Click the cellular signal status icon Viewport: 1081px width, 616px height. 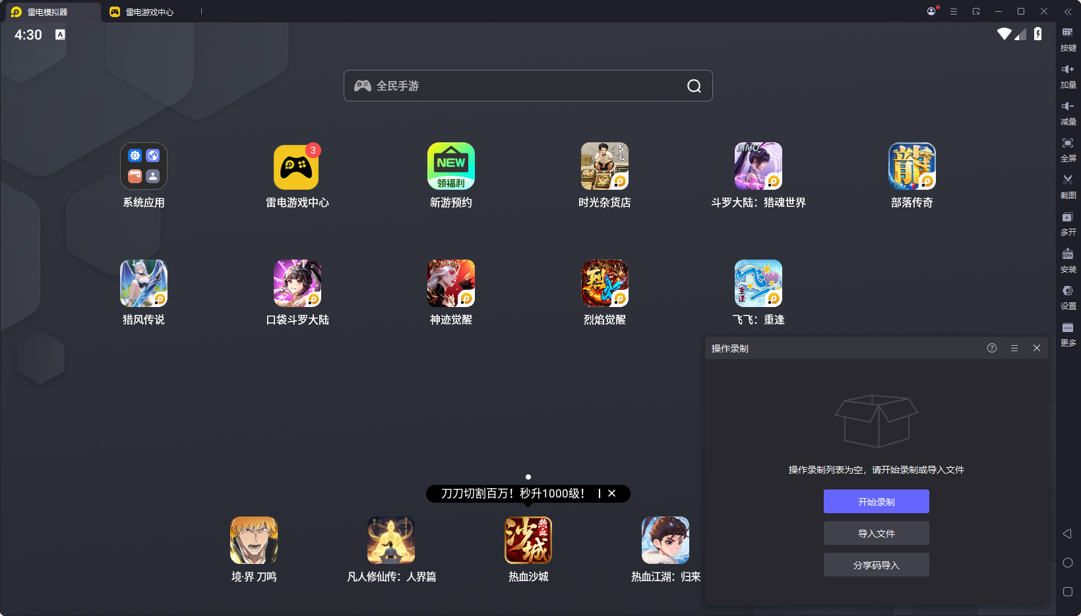pyautogui.click(x=1021, y=34)
